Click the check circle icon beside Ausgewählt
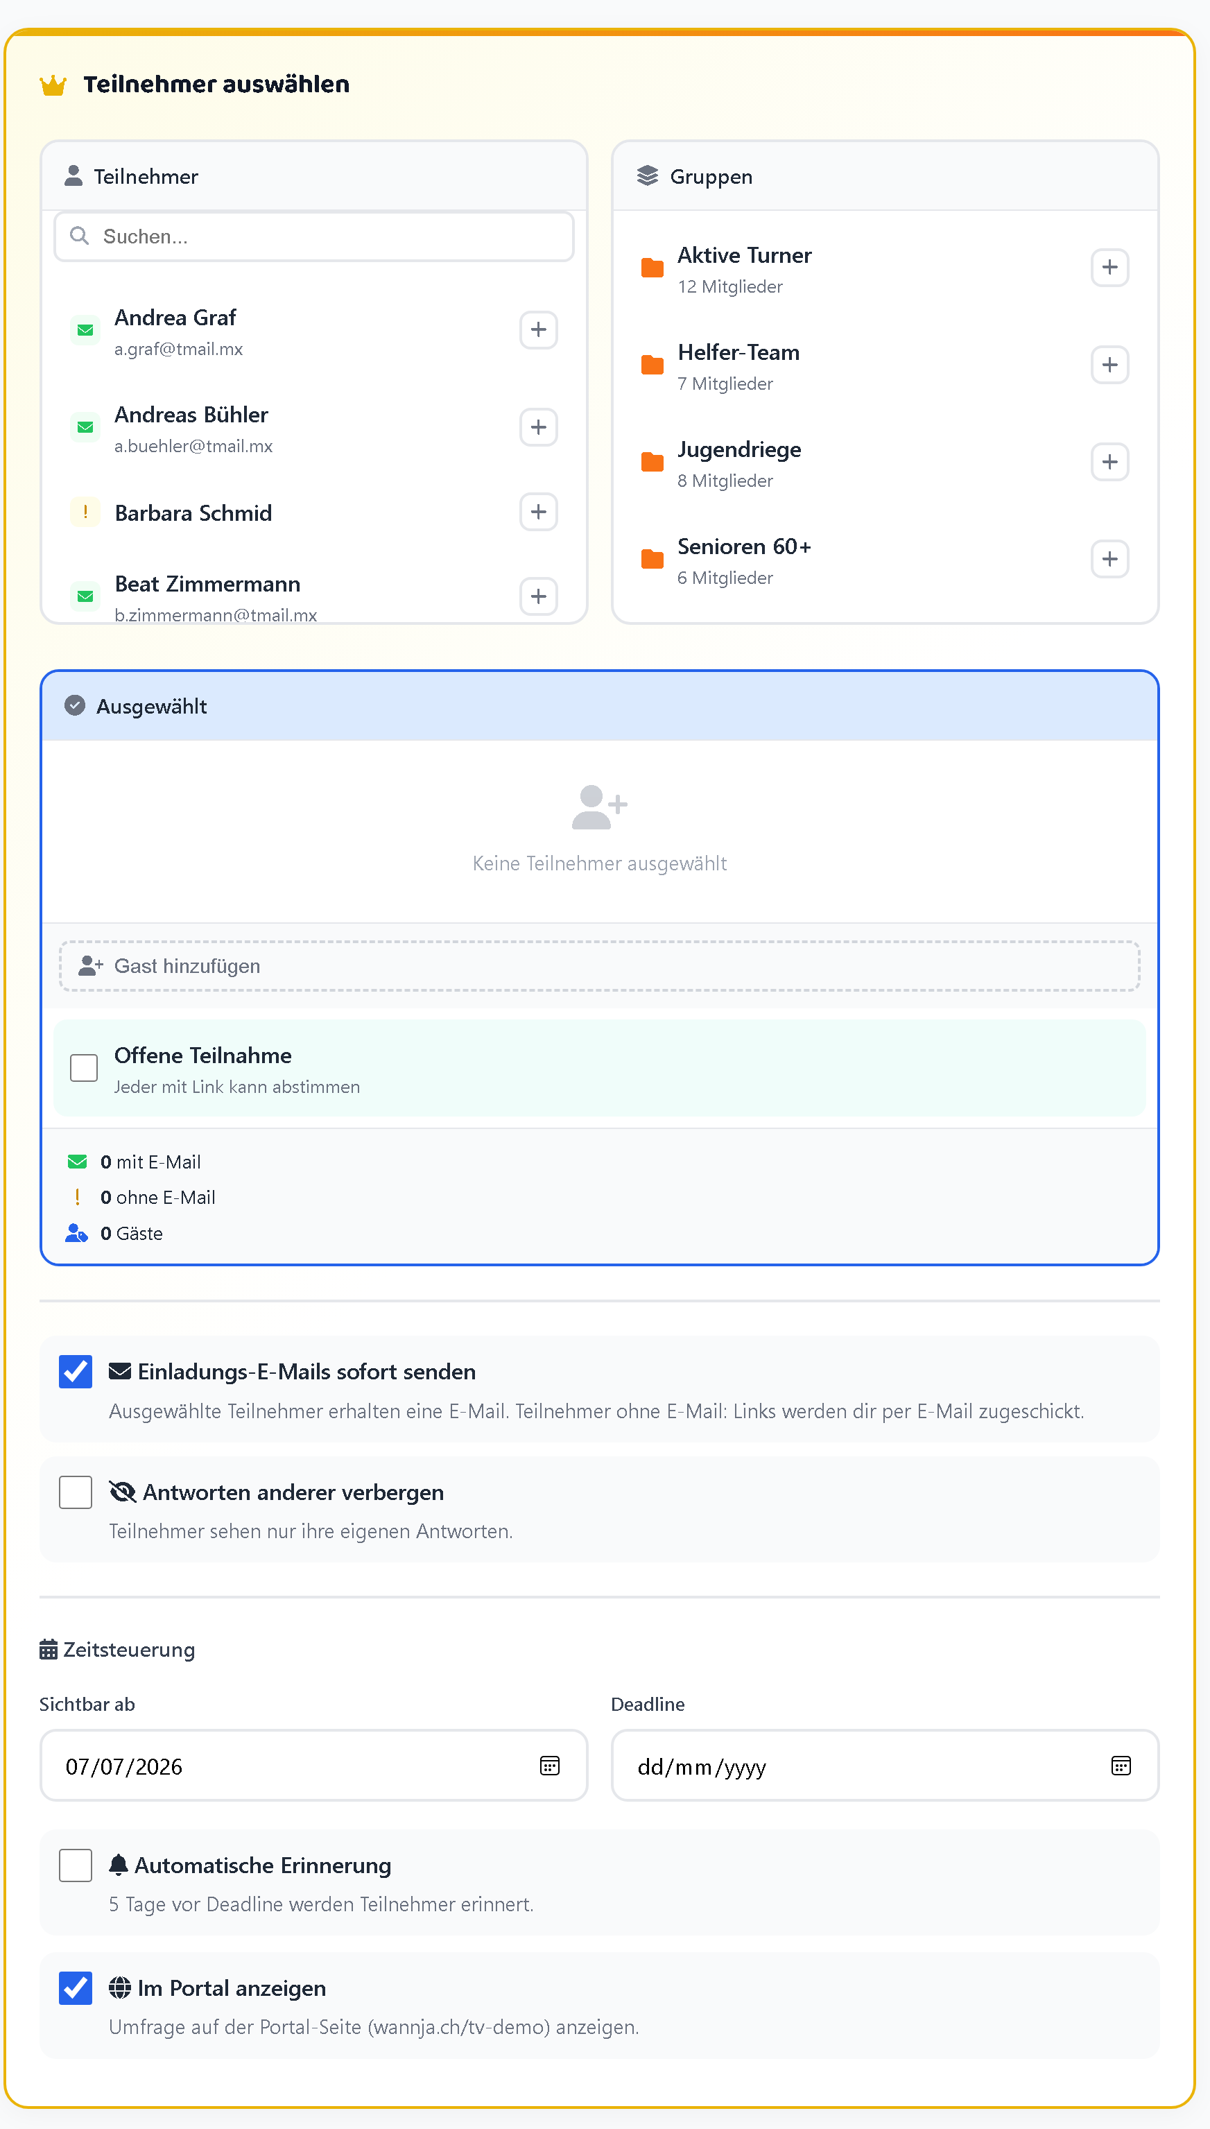 pyautogui.click(x=75, y=705)
